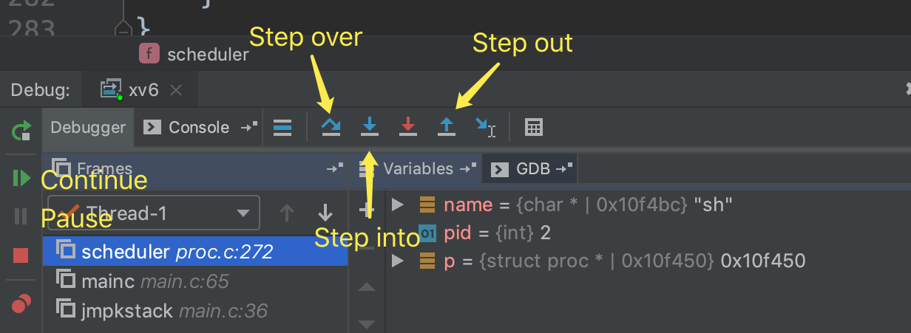The height and width of the screenshot is (333, 911).
Task: Click the Step Out arrow icon
Action: [446, 127]
